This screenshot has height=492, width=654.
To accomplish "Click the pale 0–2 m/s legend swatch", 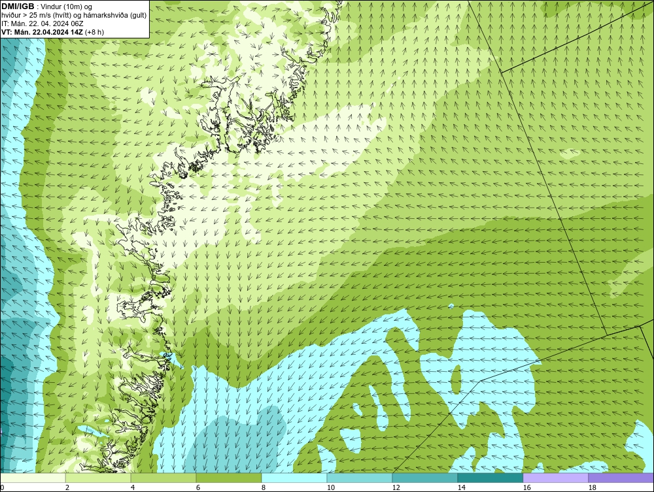I will click(x=33, y=478).
